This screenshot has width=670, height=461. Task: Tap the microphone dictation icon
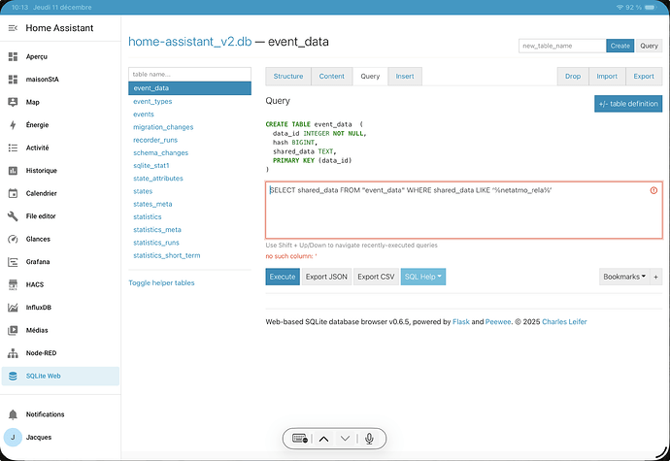370,439
